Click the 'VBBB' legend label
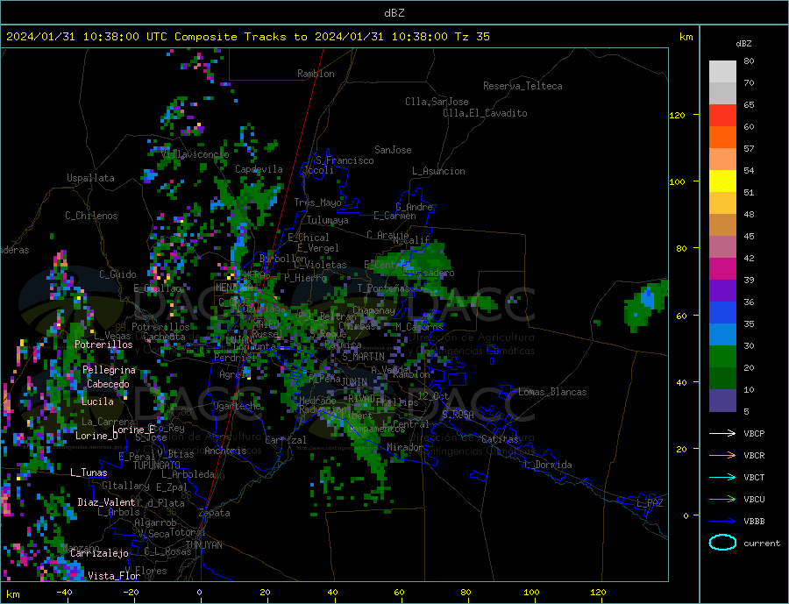 [x=754, y=521]
